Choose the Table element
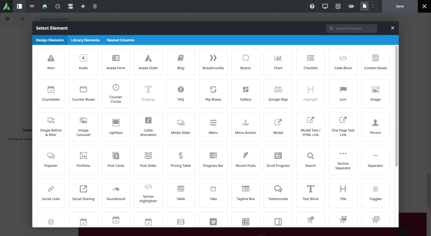Viewport: 431px width, 236px height. (181, 193)
